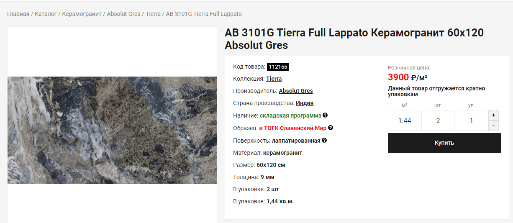Open the tile product image
513x223 pixels.
tap(112, 130)
